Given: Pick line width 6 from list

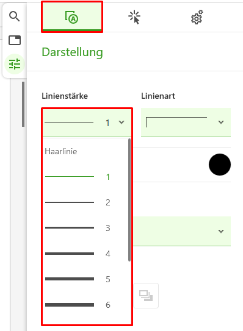Looking at the screenshot, I should click(85, 305).
